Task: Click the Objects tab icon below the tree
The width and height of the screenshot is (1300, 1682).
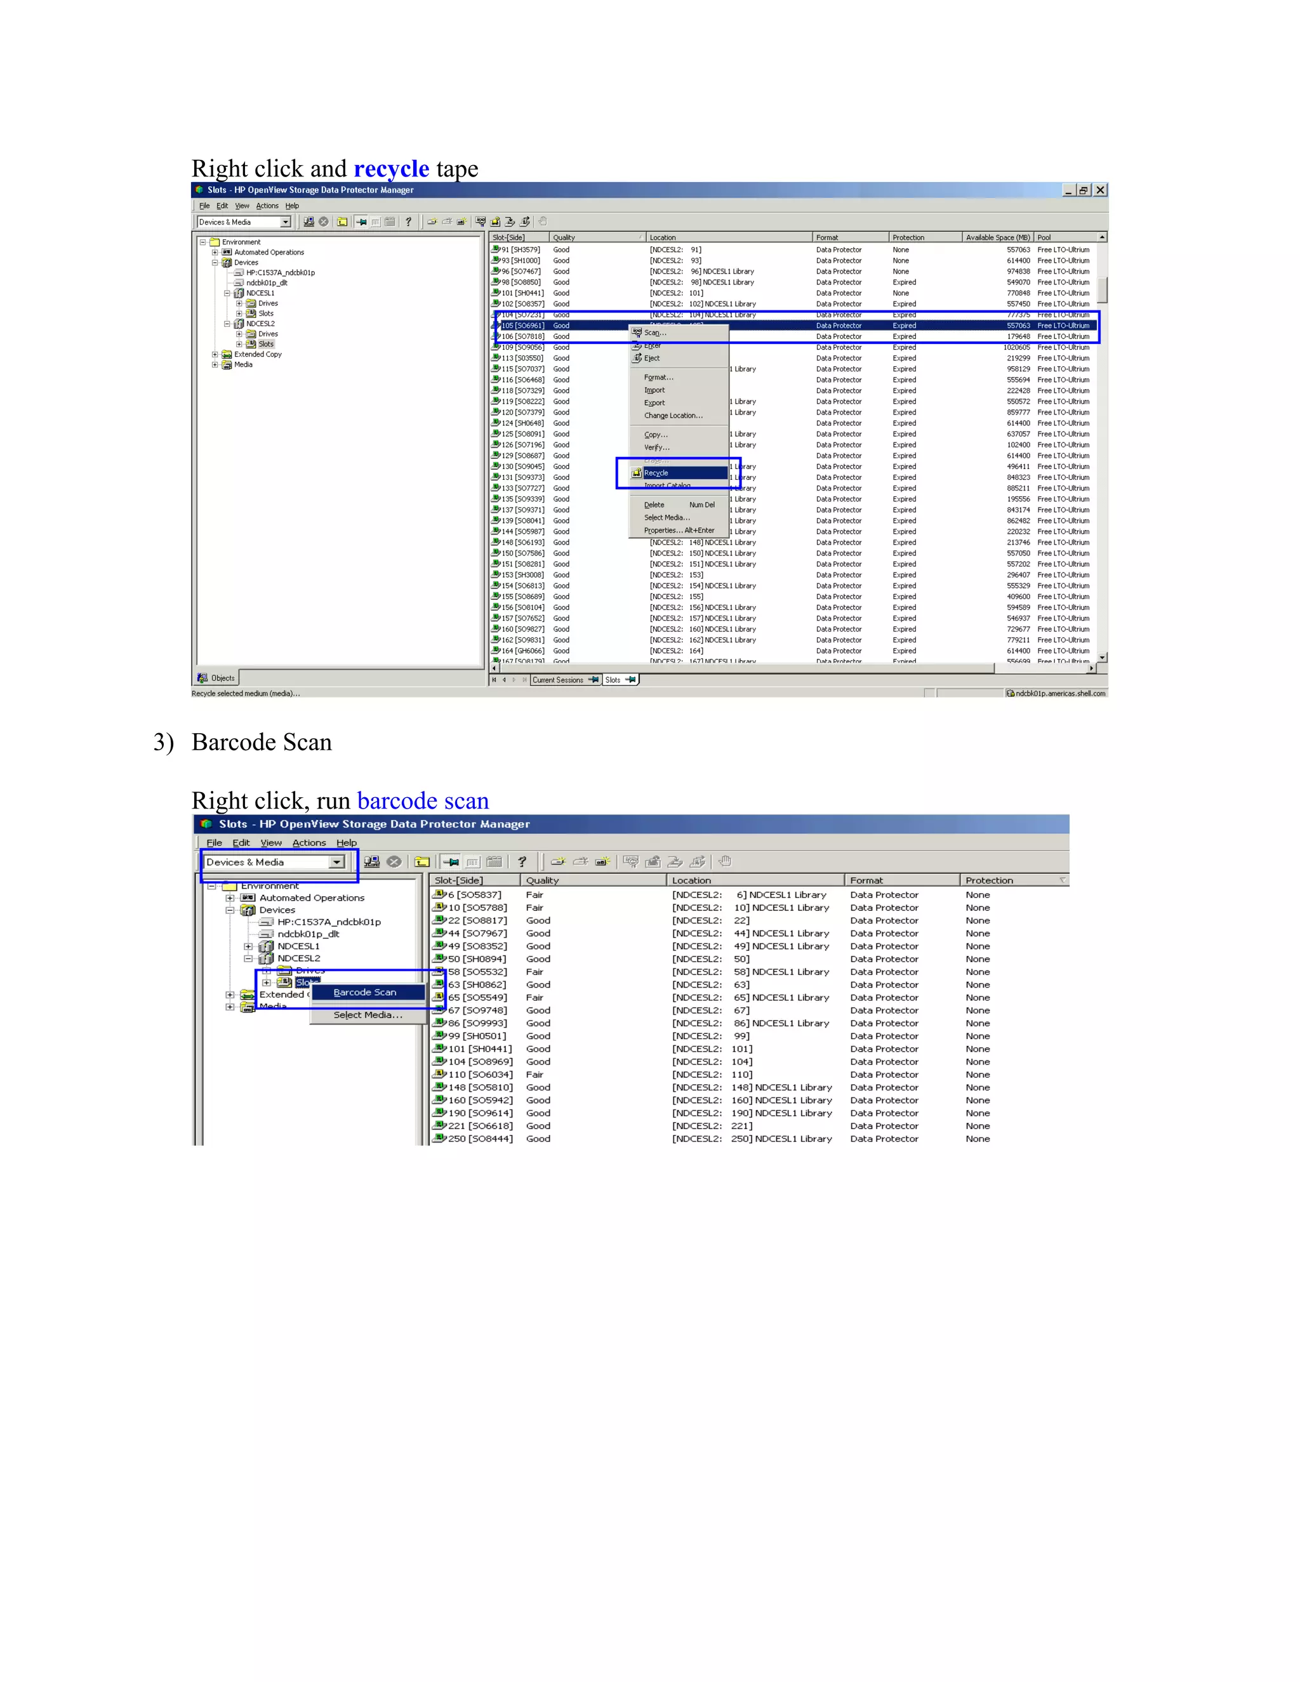Action: [202, 679]
